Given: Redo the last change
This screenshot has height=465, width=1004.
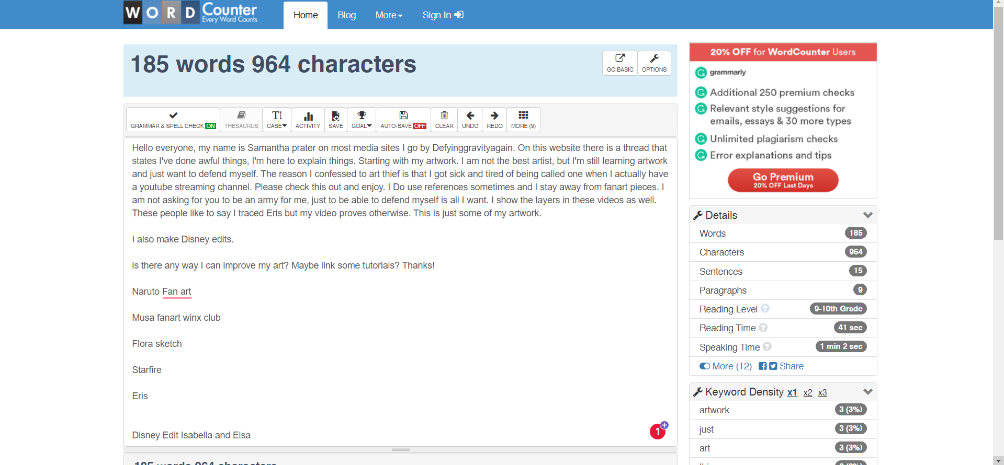Looking at the screenshot, I should [x=494, y=120].
